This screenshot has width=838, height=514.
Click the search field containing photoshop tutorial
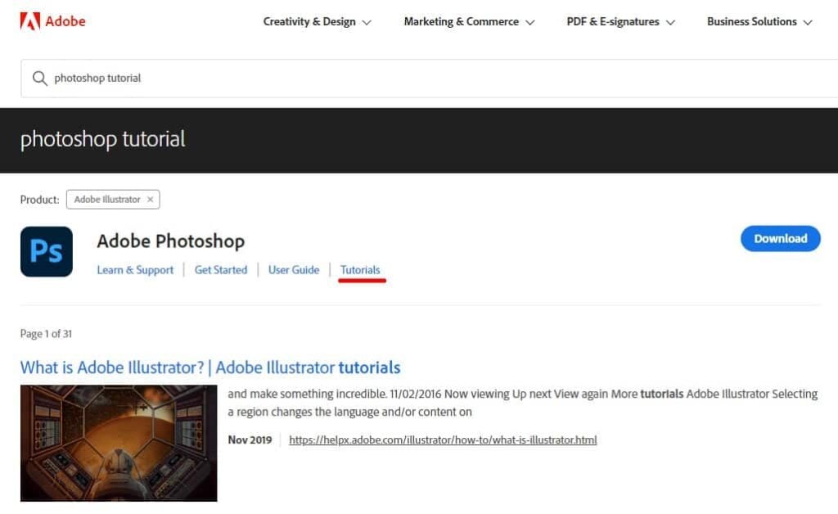click(x=429, y=79)
